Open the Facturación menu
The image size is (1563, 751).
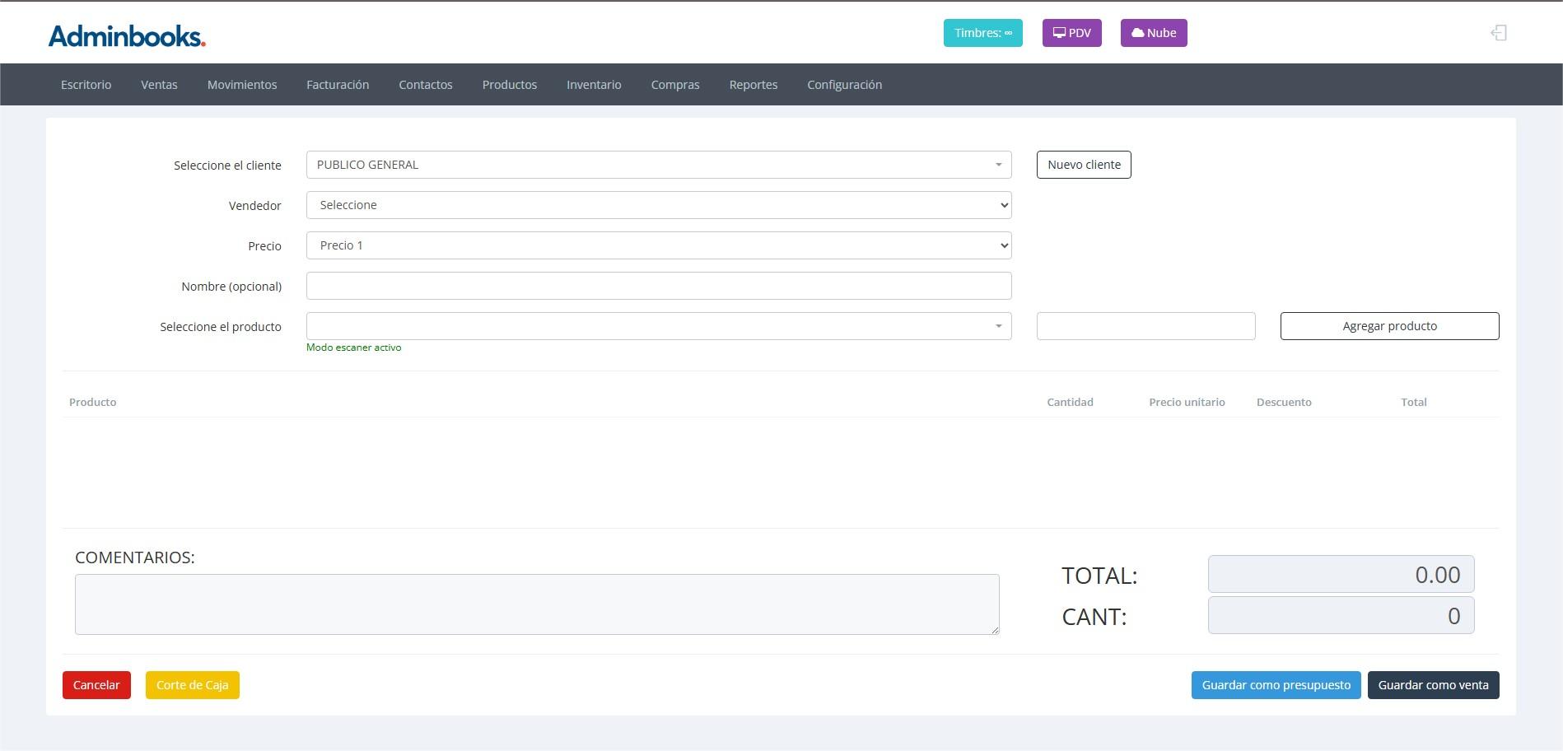[338, 85]
